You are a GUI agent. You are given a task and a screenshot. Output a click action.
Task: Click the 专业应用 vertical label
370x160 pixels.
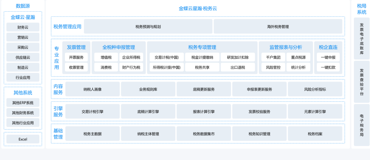point(57,58)
